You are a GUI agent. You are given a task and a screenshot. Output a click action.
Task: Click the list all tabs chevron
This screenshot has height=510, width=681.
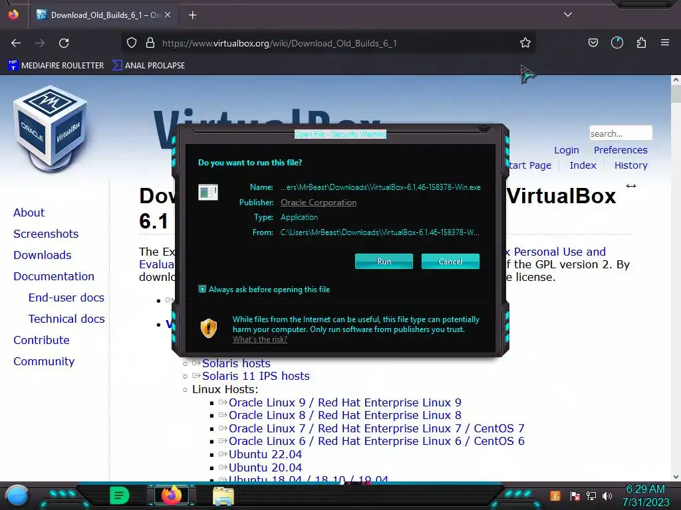click(x=568, y=15)
